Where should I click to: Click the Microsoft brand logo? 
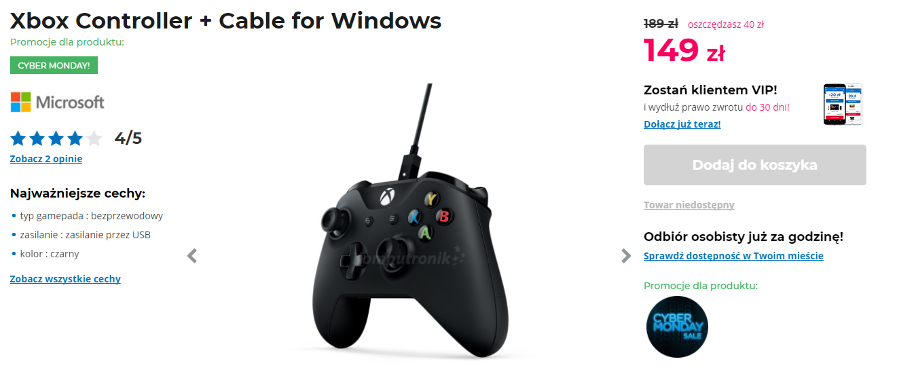[x=58, y=103]
